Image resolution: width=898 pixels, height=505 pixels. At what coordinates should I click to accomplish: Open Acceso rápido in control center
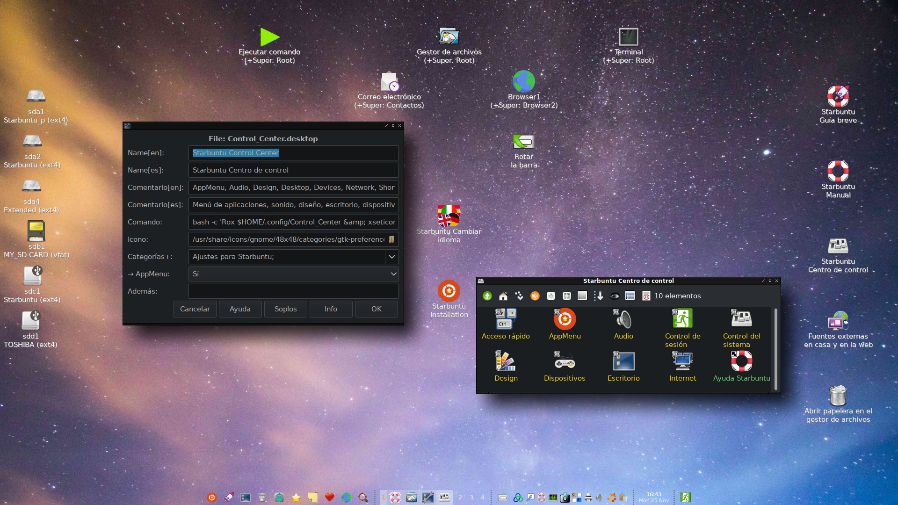506,324
